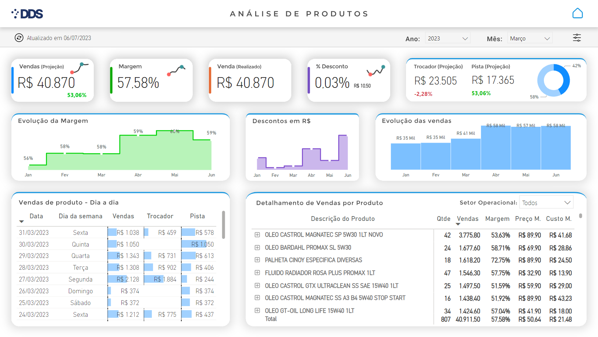The height and width of the screenshot is (337, 598).
Task: Click the green 53,06% under Vendas projeção
Action: tap(77, 95)
